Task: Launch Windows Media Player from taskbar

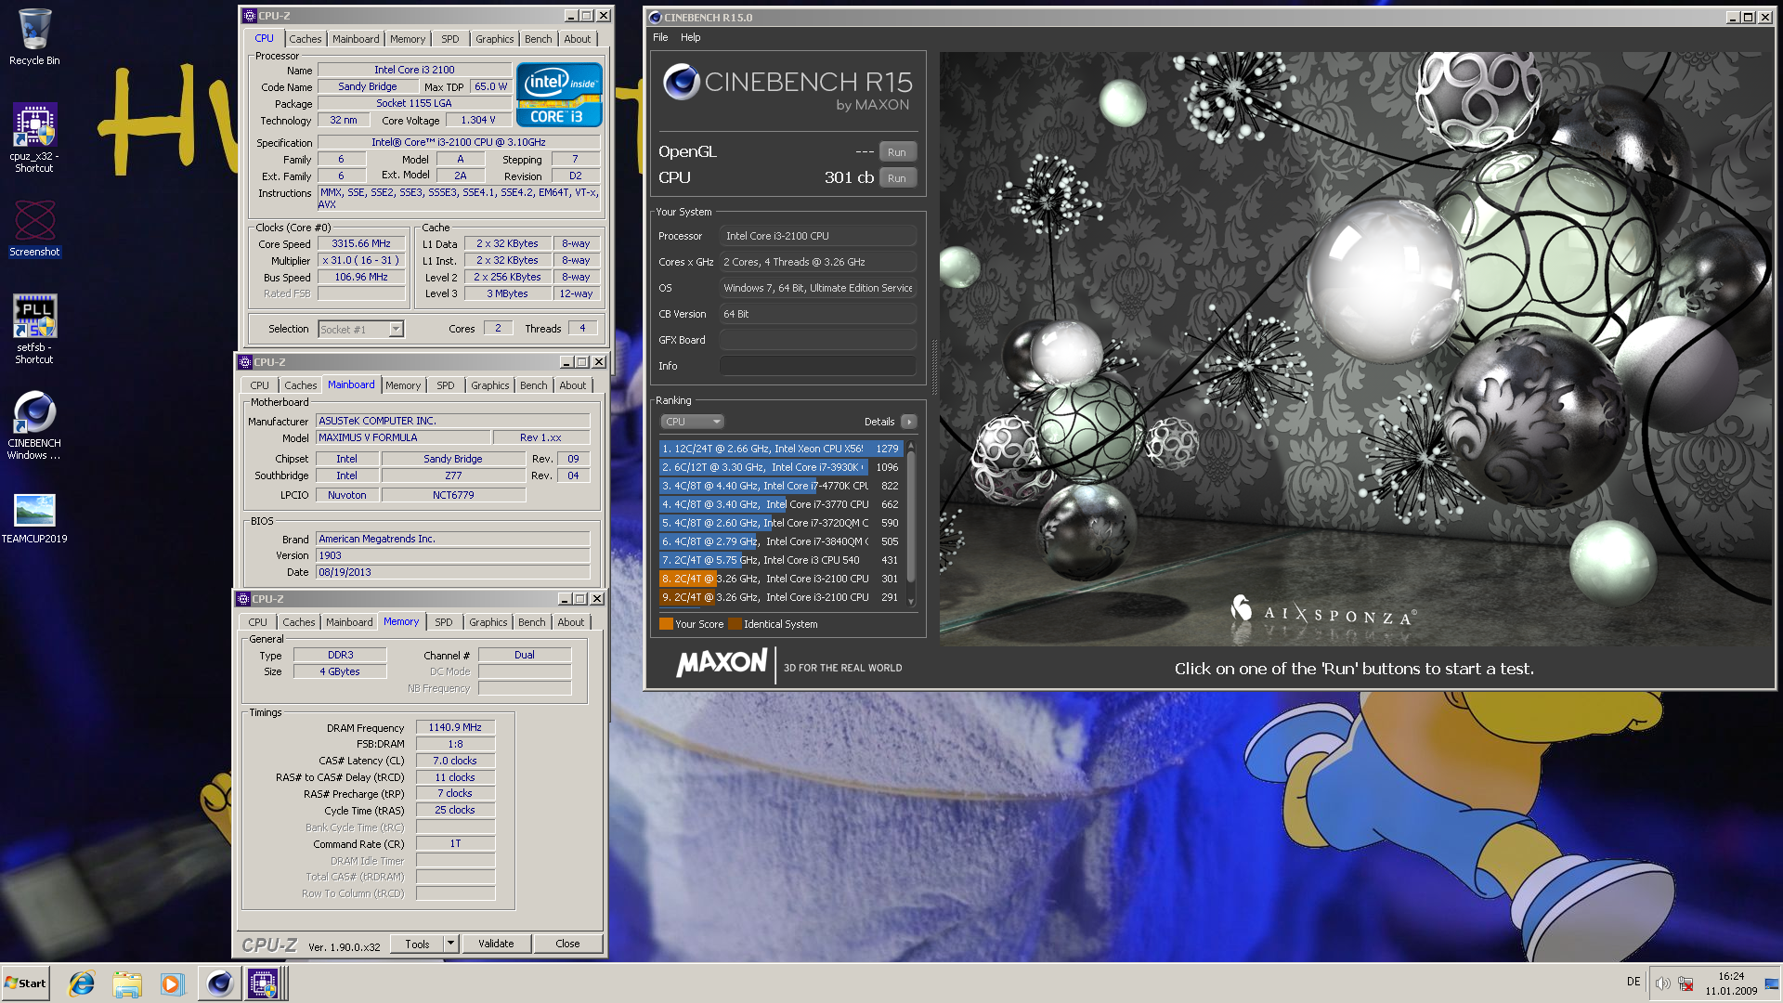Action: pyautogui.click(x=172, y=983)
